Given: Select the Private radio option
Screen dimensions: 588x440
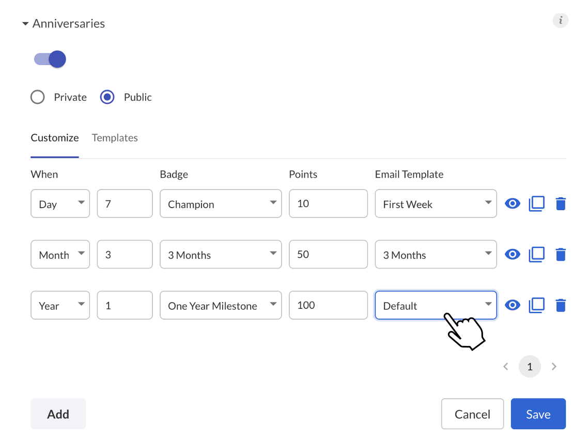Looking at the screenshot, I should [x=38, y=97].
